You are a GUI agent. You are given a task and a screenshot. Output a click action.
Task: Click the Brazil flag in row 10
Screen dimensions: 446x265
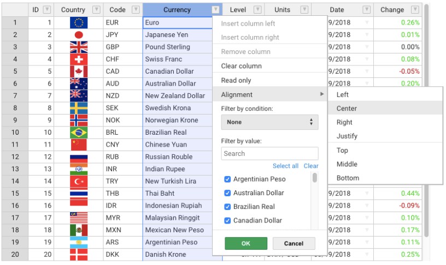point(79,132)
